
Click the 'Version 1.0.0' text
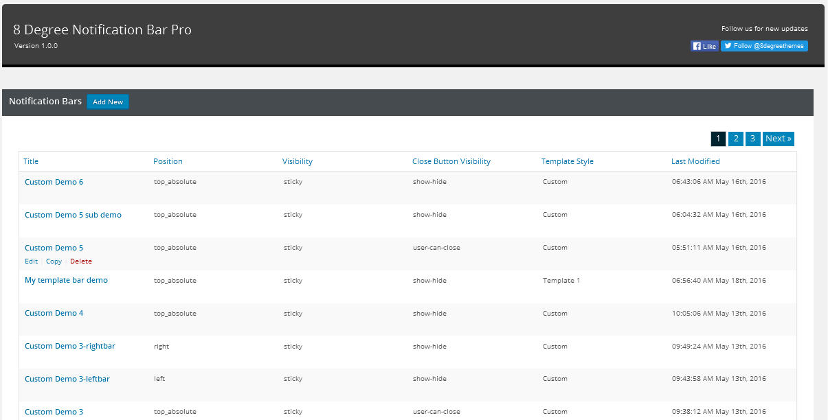click(36, 46)
